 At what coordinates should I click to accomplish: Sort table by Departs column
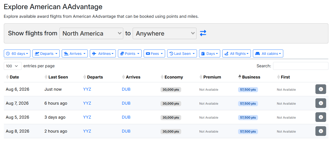(93, 77)
